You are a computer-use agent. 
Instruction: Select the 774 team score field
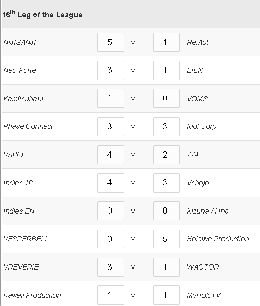pos(166,155)
